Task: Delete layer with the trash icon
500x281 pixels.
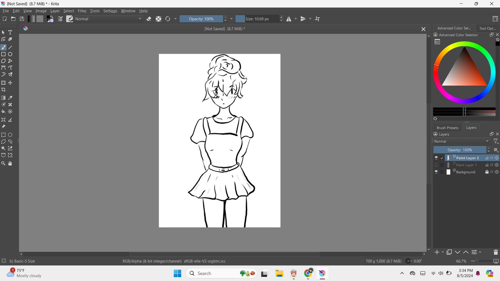Action: [495, 252]
